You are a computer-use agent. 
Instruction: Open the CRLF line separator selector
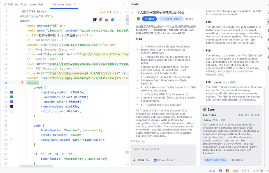click(x=236, y=171)
